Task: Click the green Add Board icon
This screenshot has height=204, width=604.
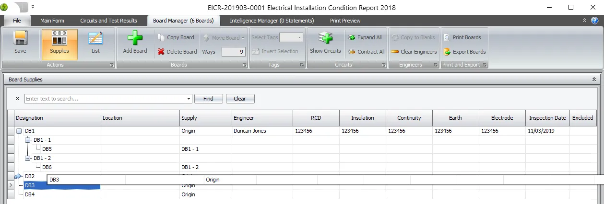Action: coord(135,39)
